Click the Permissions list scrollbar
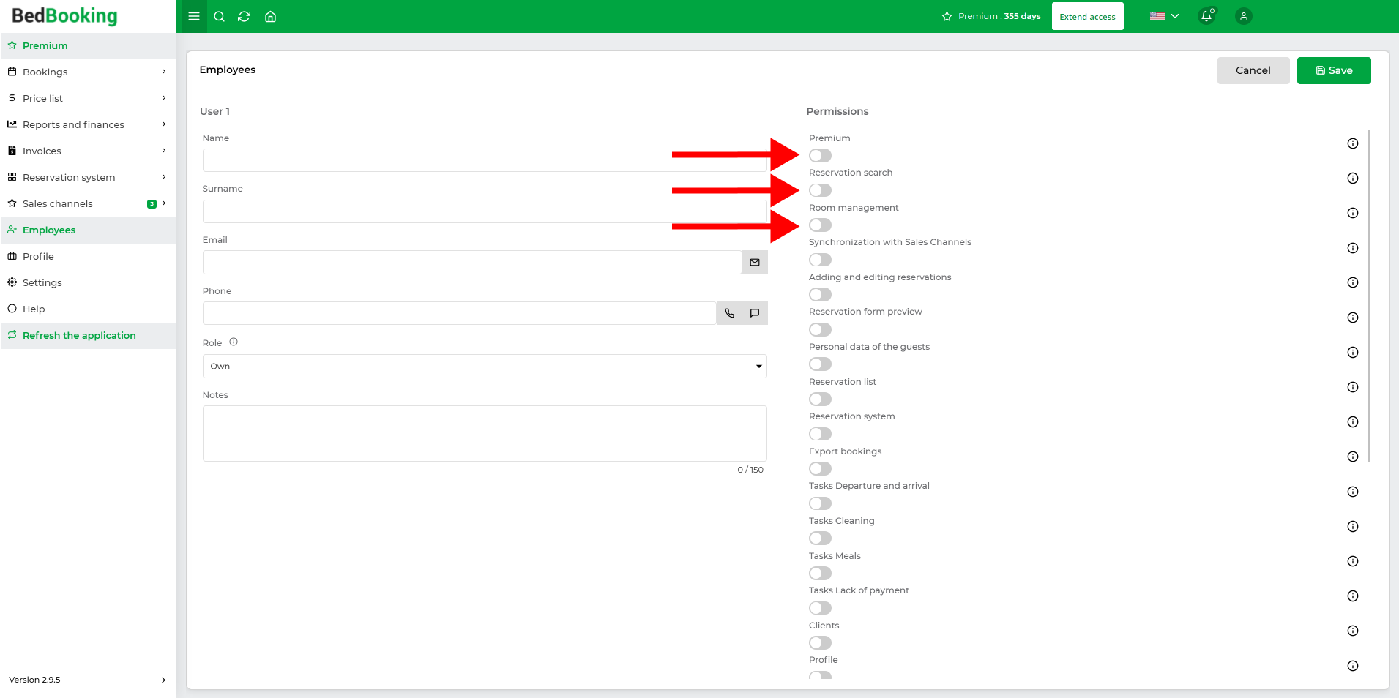Image resolution: width=1399 pixels, height=698 pixels. pos(1369,296)
